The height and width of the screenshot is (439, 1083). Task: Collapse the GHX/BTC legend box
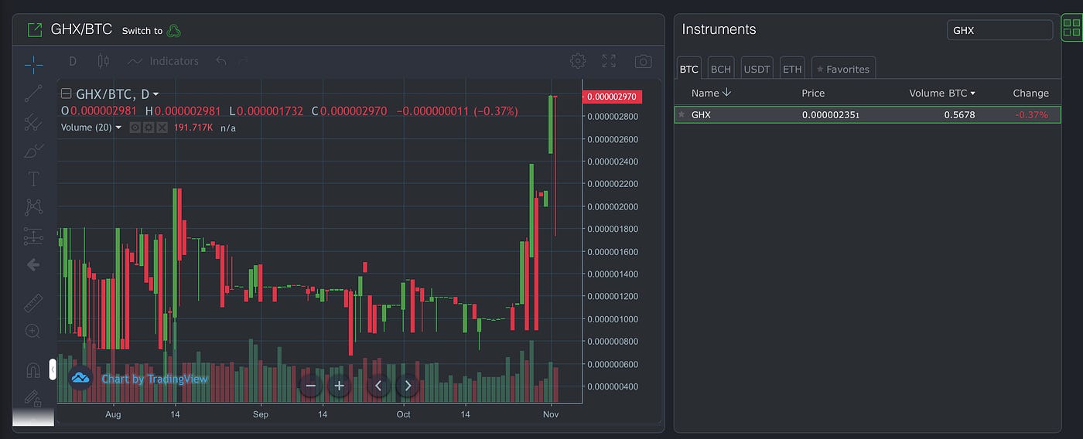click(66, 94)
